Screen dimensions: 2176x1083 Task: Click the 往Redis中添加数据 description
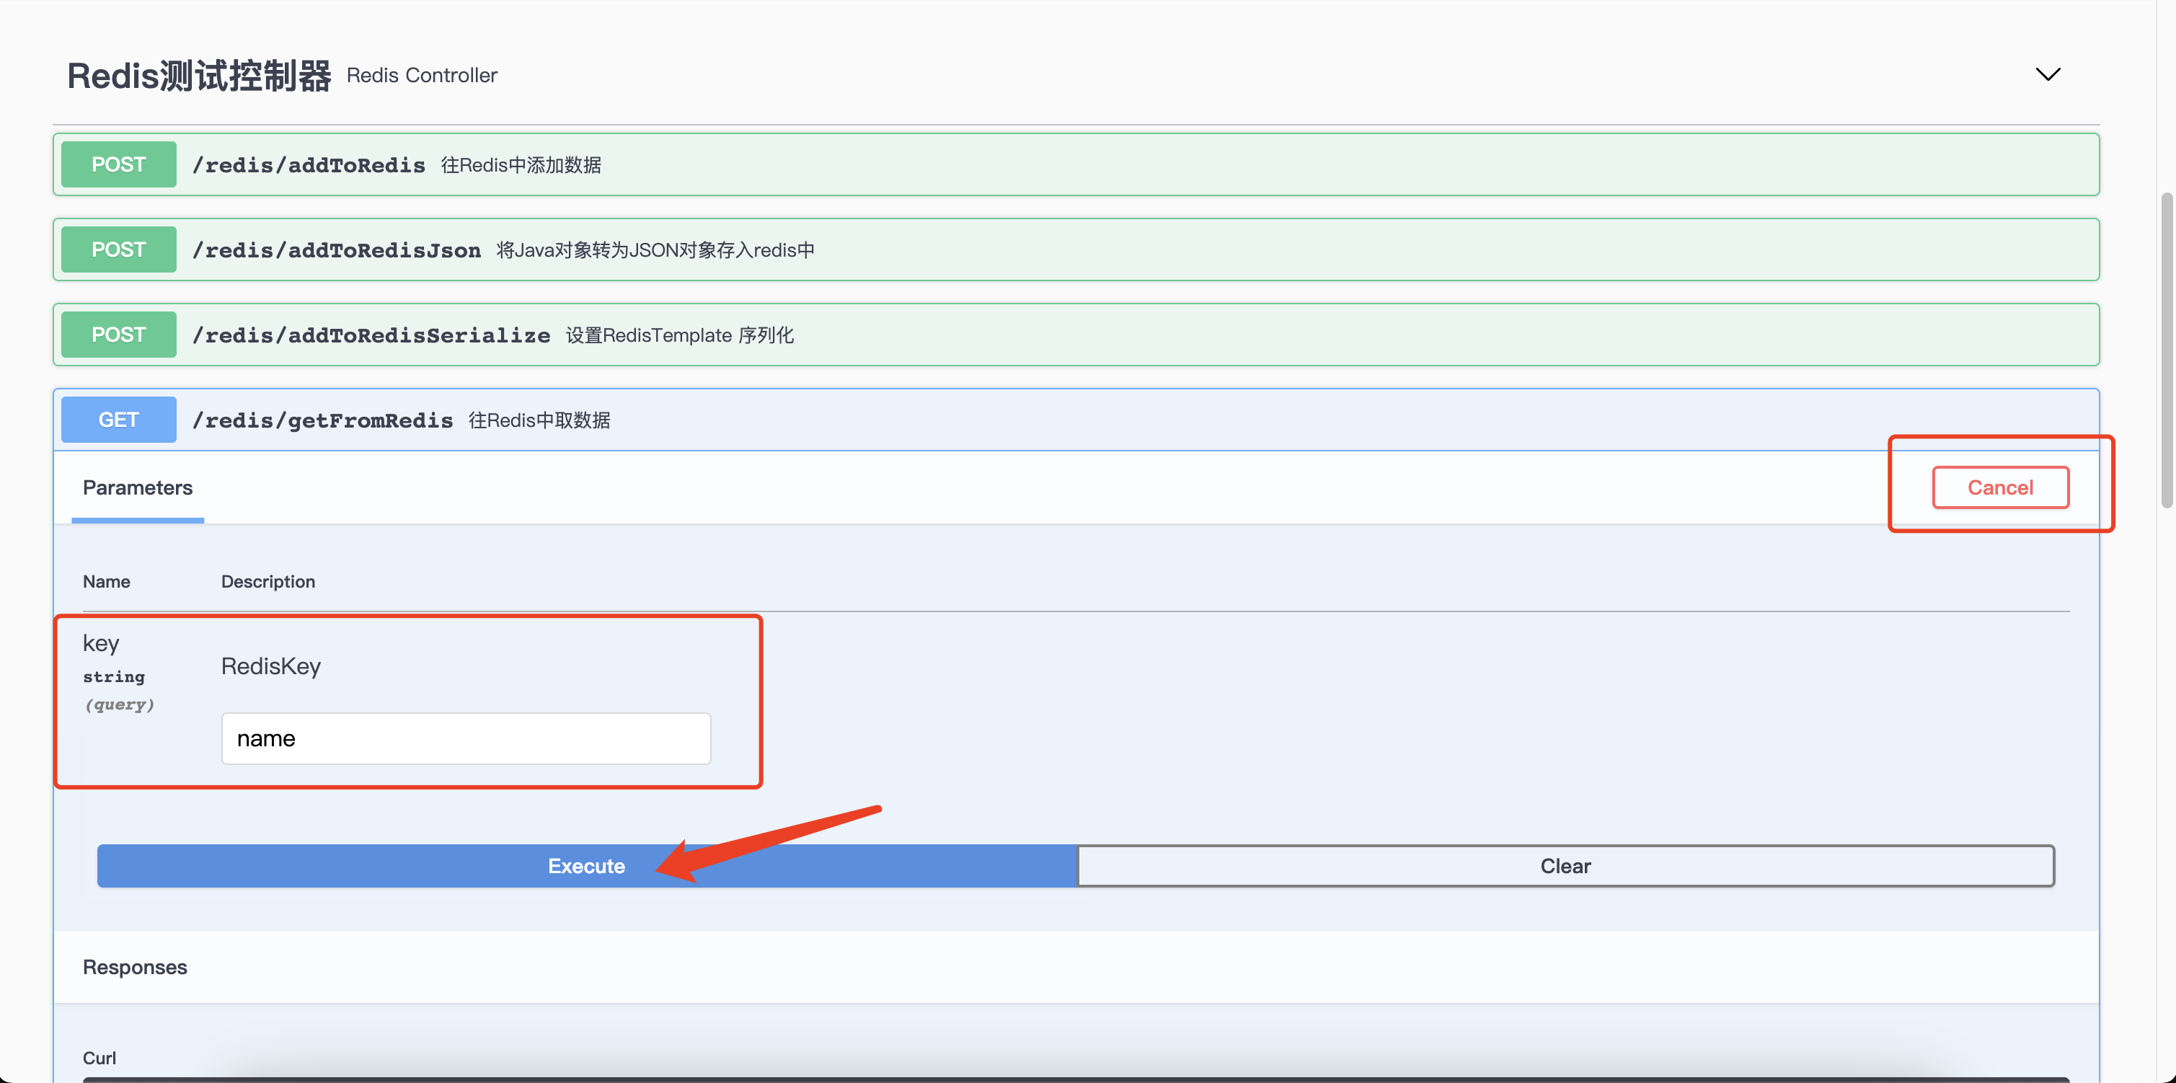coord(521,164)
